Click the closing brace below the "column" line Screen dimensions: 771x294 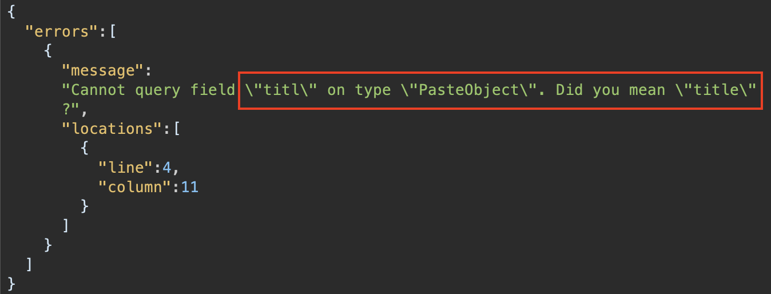click(x=85, y=206)
